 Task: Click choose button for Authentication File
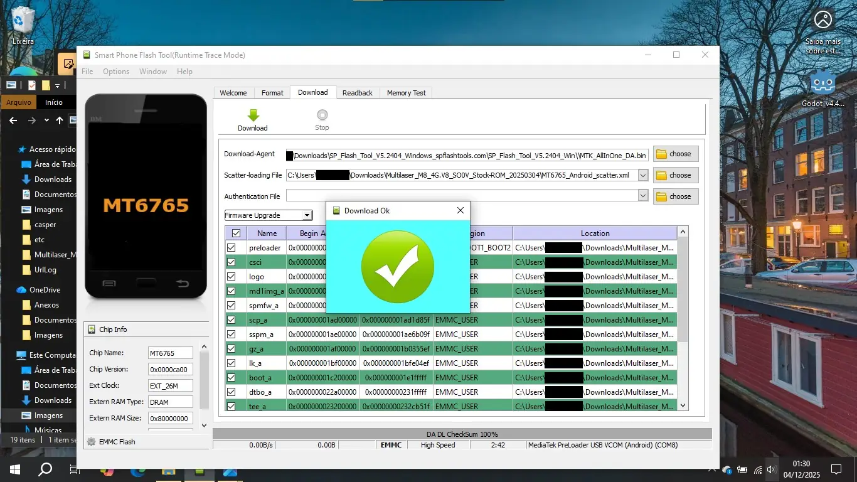pyautogui.click(x=675, y=196)
